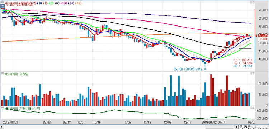Viewport: 269px width, 129px height.
Task: Click the 10/01 date label
Action: [x=81, y=123]
